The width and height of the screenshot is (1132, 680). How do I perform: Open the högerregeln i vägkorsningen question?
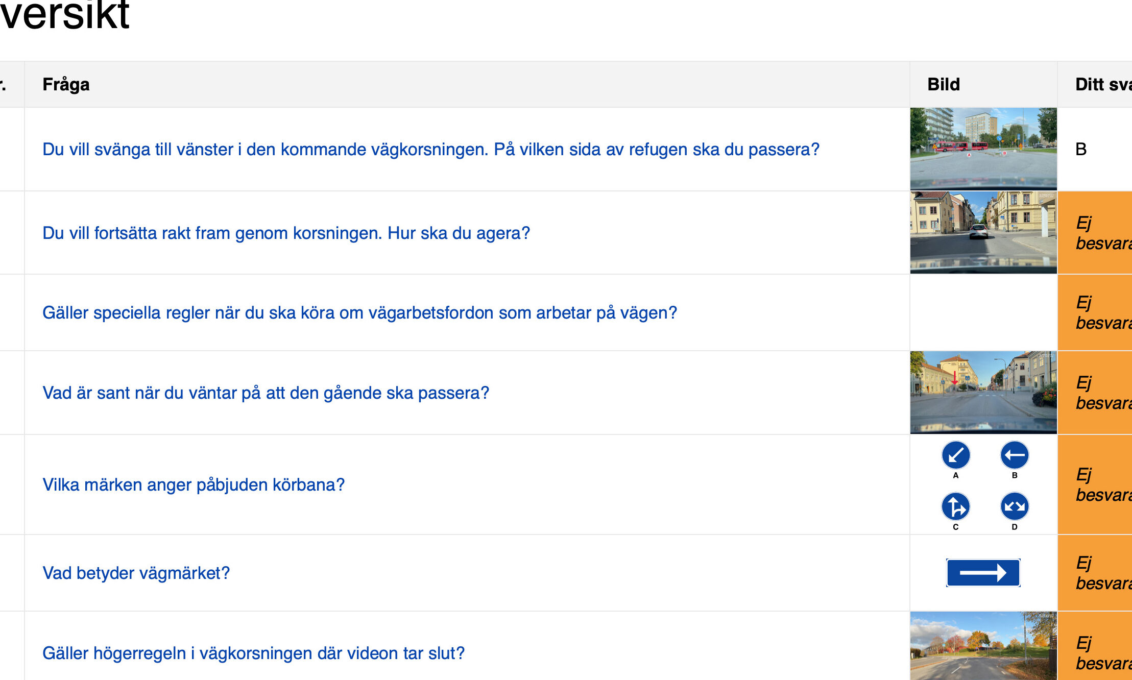point(253,653)
